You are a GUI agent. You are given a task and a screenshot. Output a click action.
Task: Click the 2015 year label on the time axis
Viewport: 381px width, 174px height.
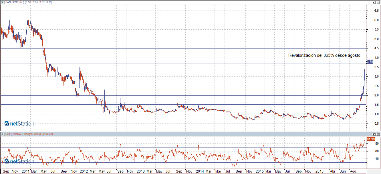click(259, 171)
